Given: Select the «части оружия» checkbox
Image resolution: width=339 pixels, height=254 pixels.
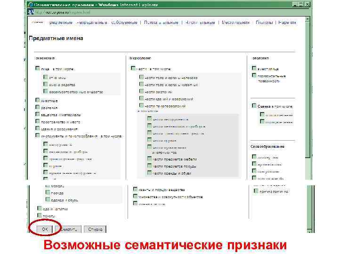Looking at the screenshot, I should pyautogui.click(x=149, y=140).
